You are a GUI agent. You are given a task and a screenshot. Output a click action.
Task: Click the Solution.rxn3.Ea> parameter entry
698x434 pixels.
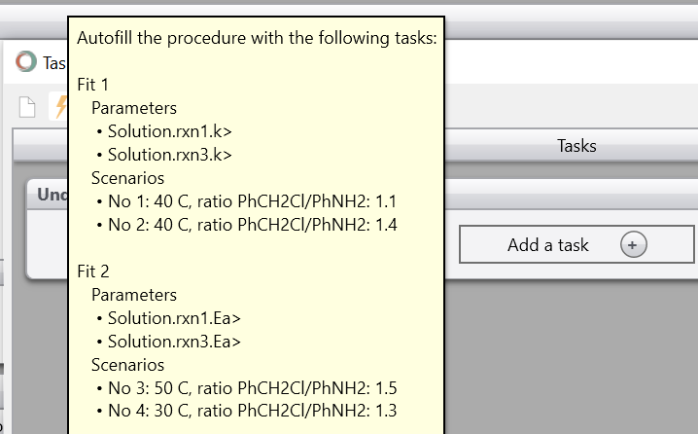pyautogui.click(x=174, y=341)
